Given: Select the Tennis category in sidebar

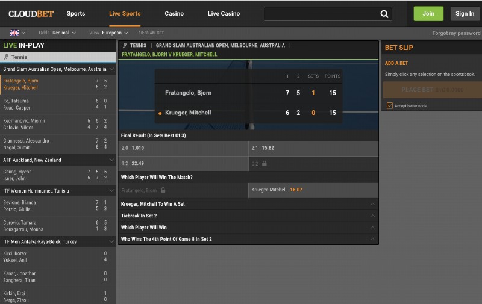Looking at the screenshot, I should coord(58,57).
